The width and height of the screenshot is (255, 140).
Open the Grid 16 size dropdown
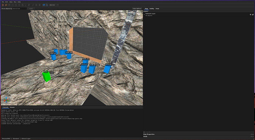54,5
